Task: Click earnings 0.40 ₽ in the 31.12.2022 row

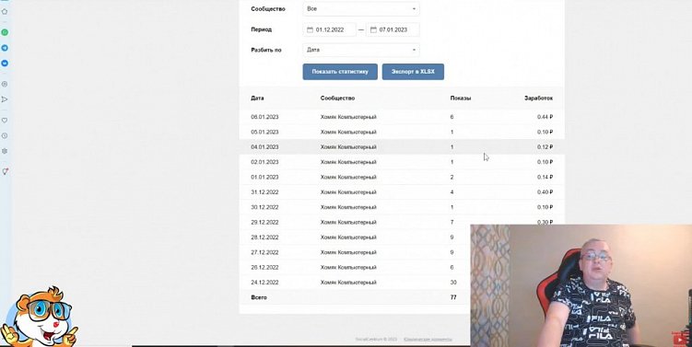Action: pos(545,192)
